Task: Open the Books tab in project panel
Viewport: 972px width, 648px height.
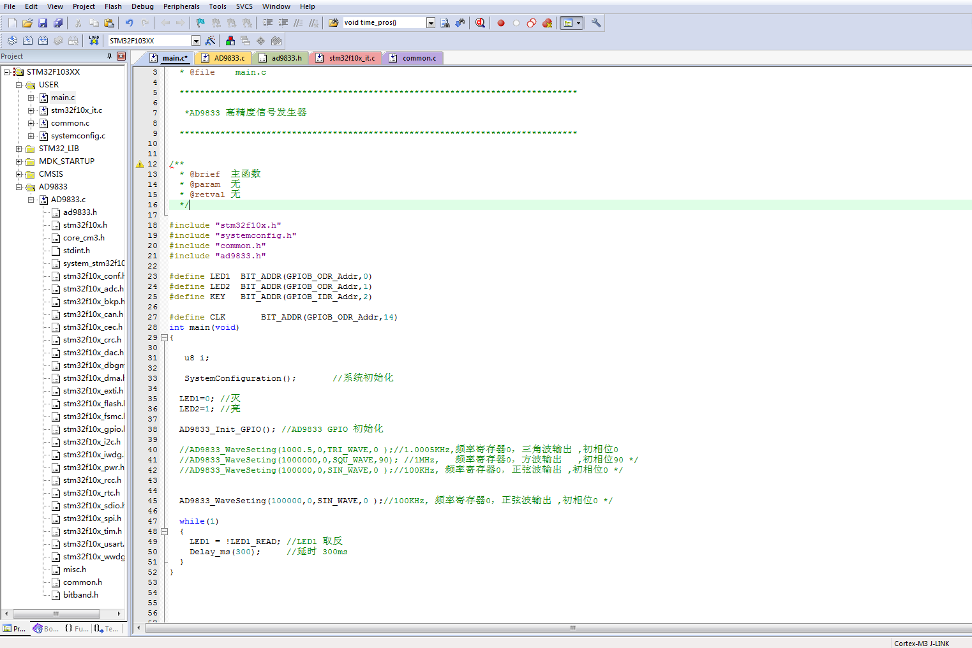Action: tap(45, 628)
